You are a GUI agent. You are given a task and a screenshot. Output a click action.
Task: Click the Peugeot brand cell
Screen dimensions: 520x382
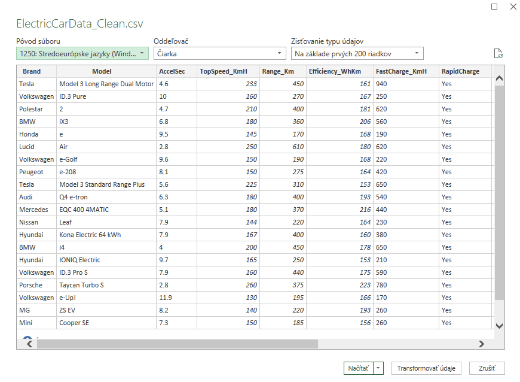[x=36, y=172]
